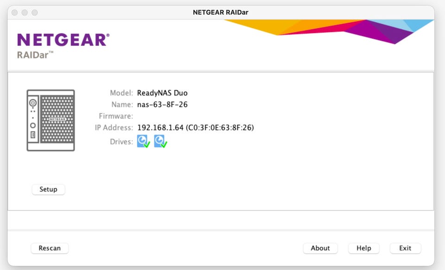Exit the RAIDar application

(x=405, y=248)
